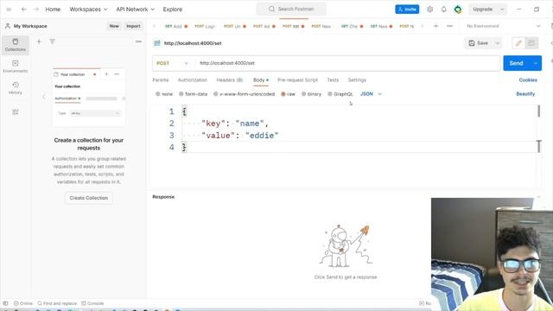
Task: Click the Invite button
Action: click(x=407, y=10)
